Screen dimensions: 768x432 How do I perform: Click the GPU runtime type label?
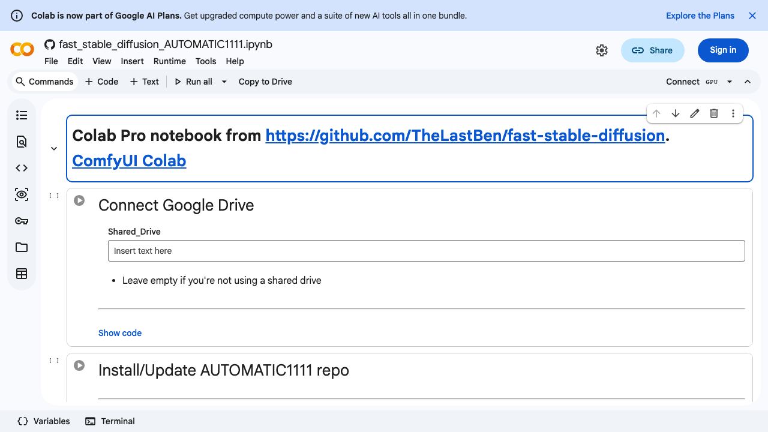[712, 82]
